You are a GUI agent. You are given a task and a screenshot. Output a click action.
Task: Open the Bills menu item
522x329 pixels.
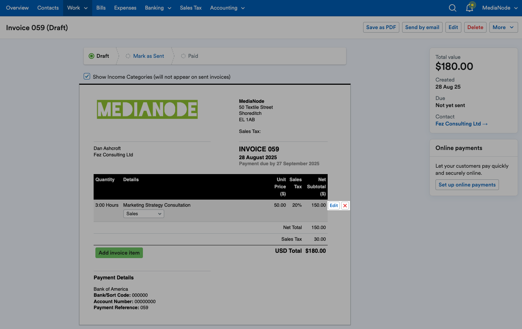pyautogui.click(x=101, y=8)
